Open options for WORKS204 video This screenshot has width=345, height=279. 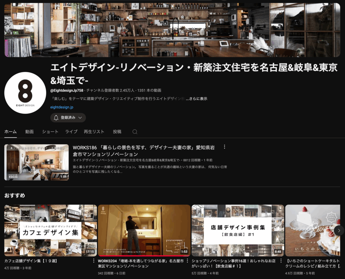pos(187,261)
